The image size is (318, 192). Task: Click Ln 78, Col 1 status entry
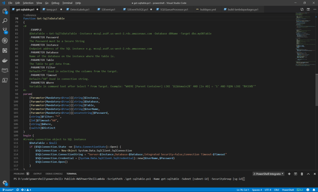click(x=243, y=190)
